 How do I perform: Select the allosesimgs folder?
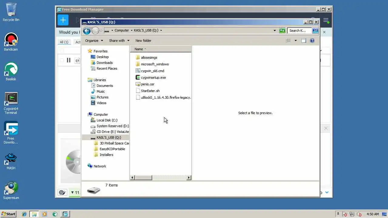click(149, 58)
